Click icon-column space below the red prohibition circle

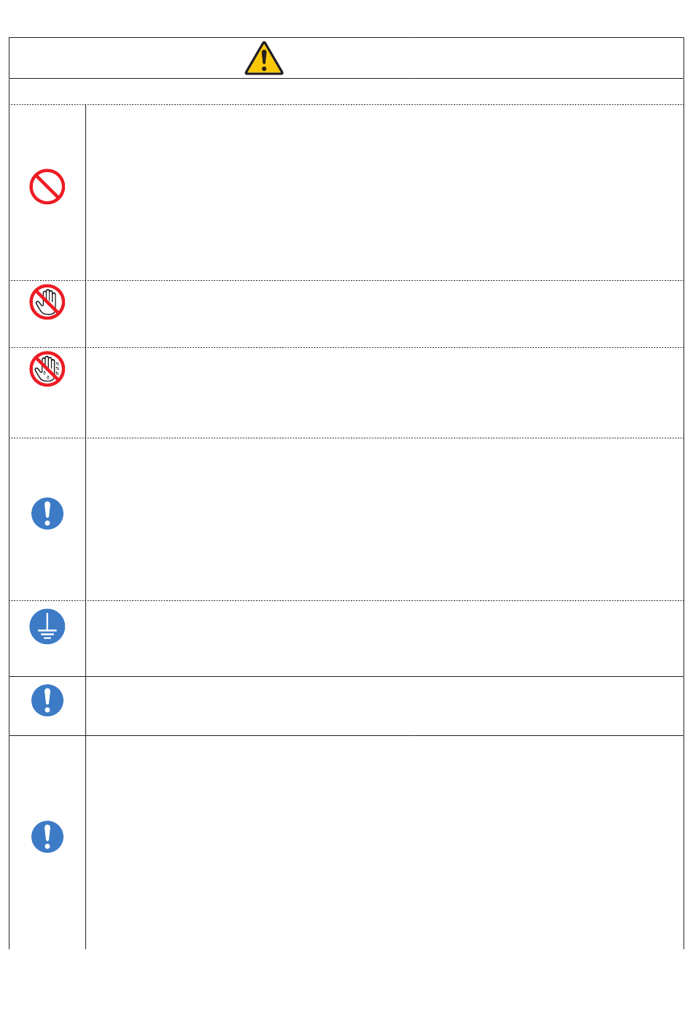click(47, 243)
